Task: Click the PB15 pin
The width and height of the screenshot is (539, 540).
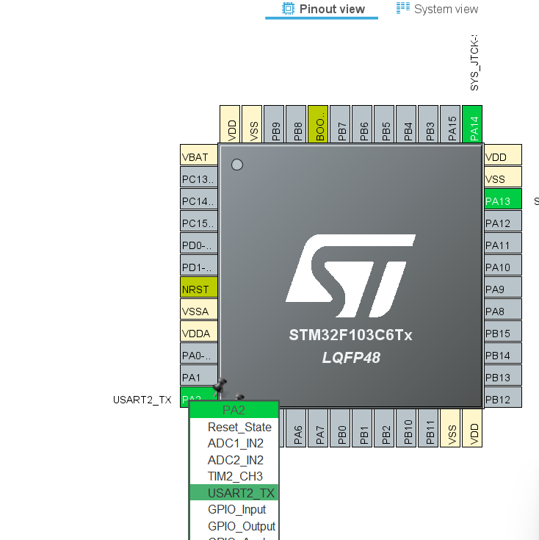Action: pos(503,331)
